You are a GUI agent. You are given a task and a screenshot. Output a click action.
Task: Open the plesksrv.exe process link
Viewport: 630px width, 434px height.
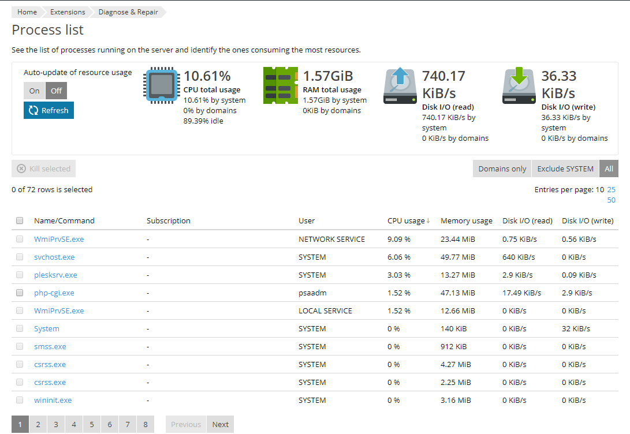coord(54,275)
